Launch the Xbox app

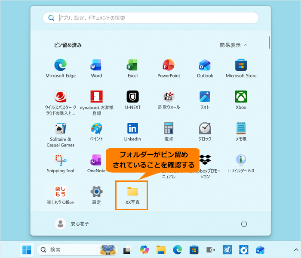(241, 100)
